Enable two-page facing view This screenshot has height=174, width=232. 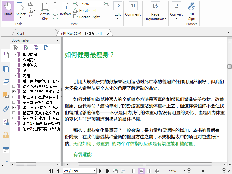click(149, 171)
